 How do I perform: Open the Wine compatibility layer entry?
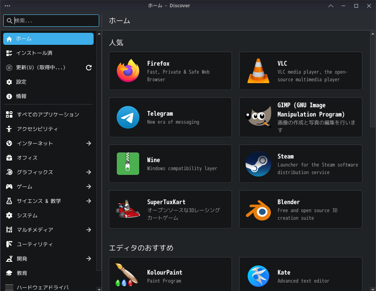tap(170, 163)
